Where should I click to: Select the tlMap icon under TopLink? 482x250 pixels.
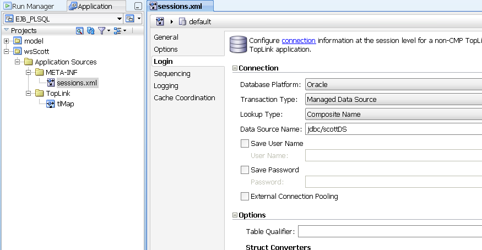[51, 104]
